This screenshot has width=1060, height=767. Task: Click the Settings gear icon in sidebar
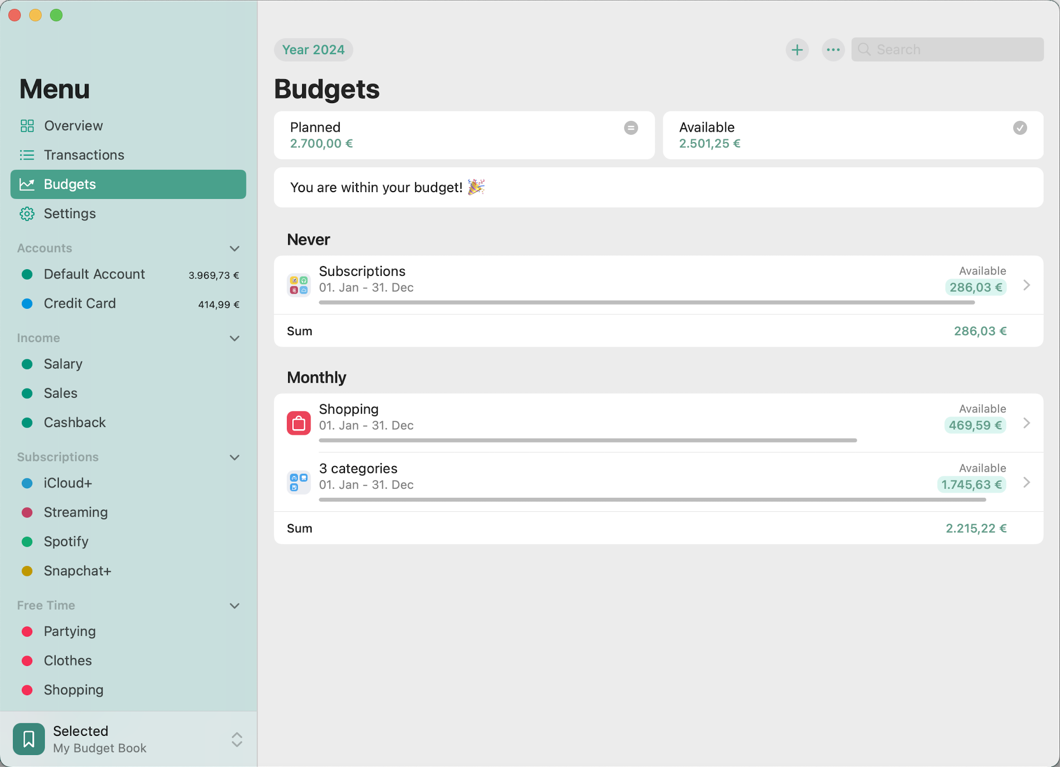pos(27,213)
